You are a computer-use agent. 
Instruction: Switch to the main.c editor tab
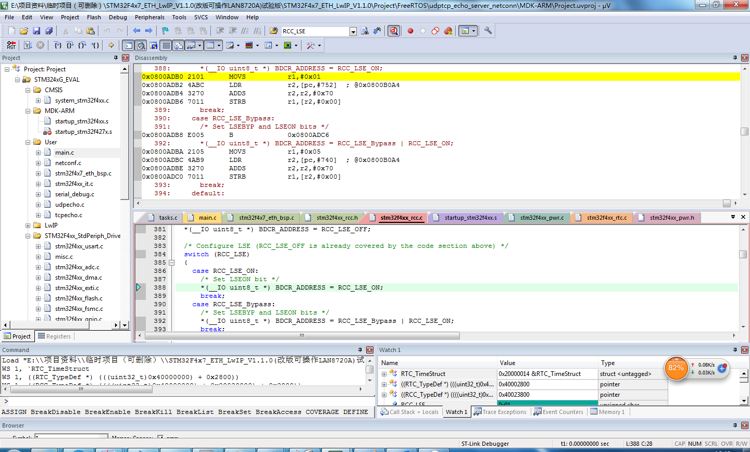(x=203, y=218)
